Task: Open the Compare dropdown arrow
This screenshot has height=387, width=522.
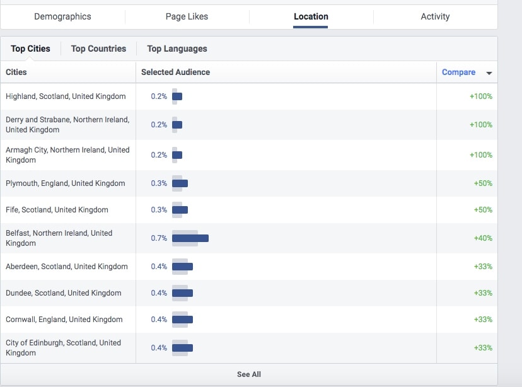Action: point(489,73)
